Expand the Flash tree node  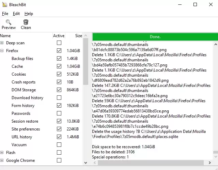[2, 153]
